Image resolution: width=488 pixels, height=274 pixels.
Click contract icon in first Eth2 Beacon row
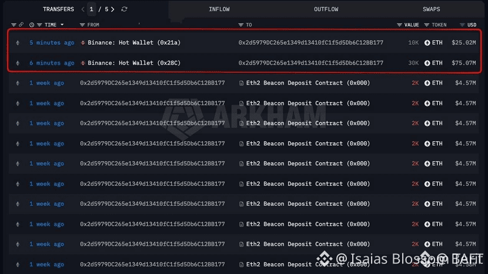(241, 83)
